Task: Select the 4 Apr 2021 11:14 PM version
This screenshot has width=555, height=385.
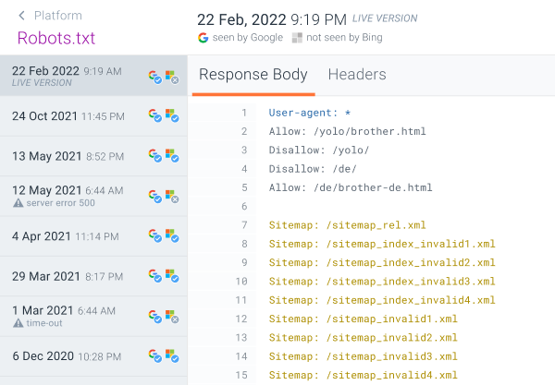Action: tap(93, 236)
